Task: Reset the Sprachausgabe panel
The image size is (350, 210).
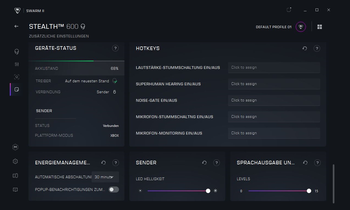Action: (305, 163)
